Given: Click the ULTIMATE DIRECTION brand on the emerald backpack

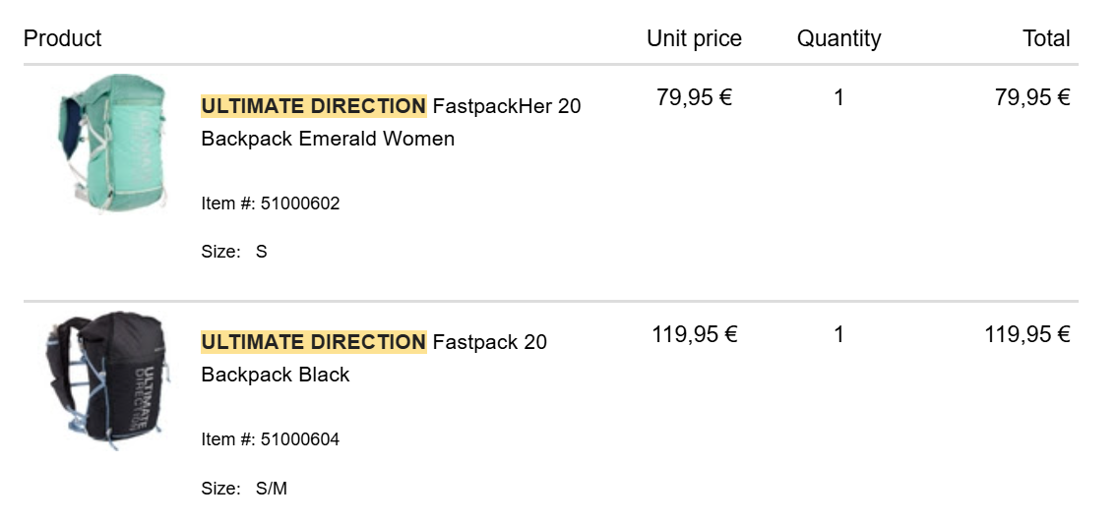Looking at the screenshot, I should pyautogui.click(x=313, y=106).
